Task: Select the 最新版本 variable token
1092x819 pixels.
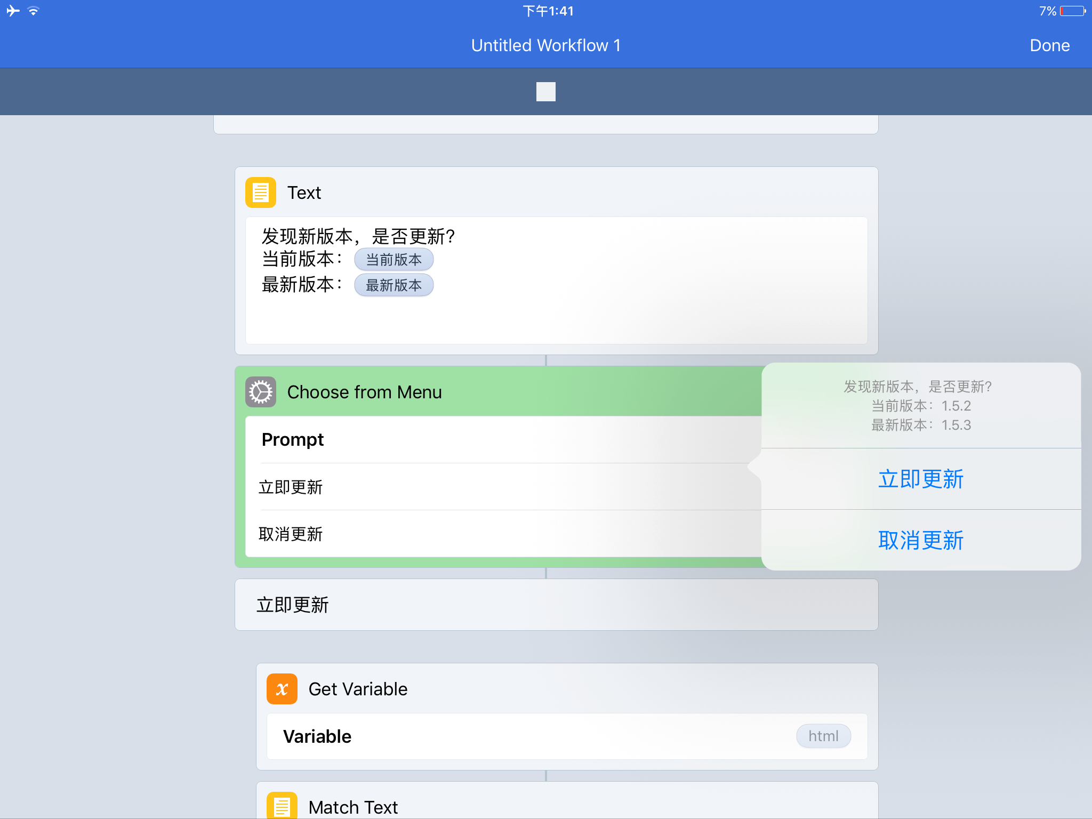Action: coord(394,285)
